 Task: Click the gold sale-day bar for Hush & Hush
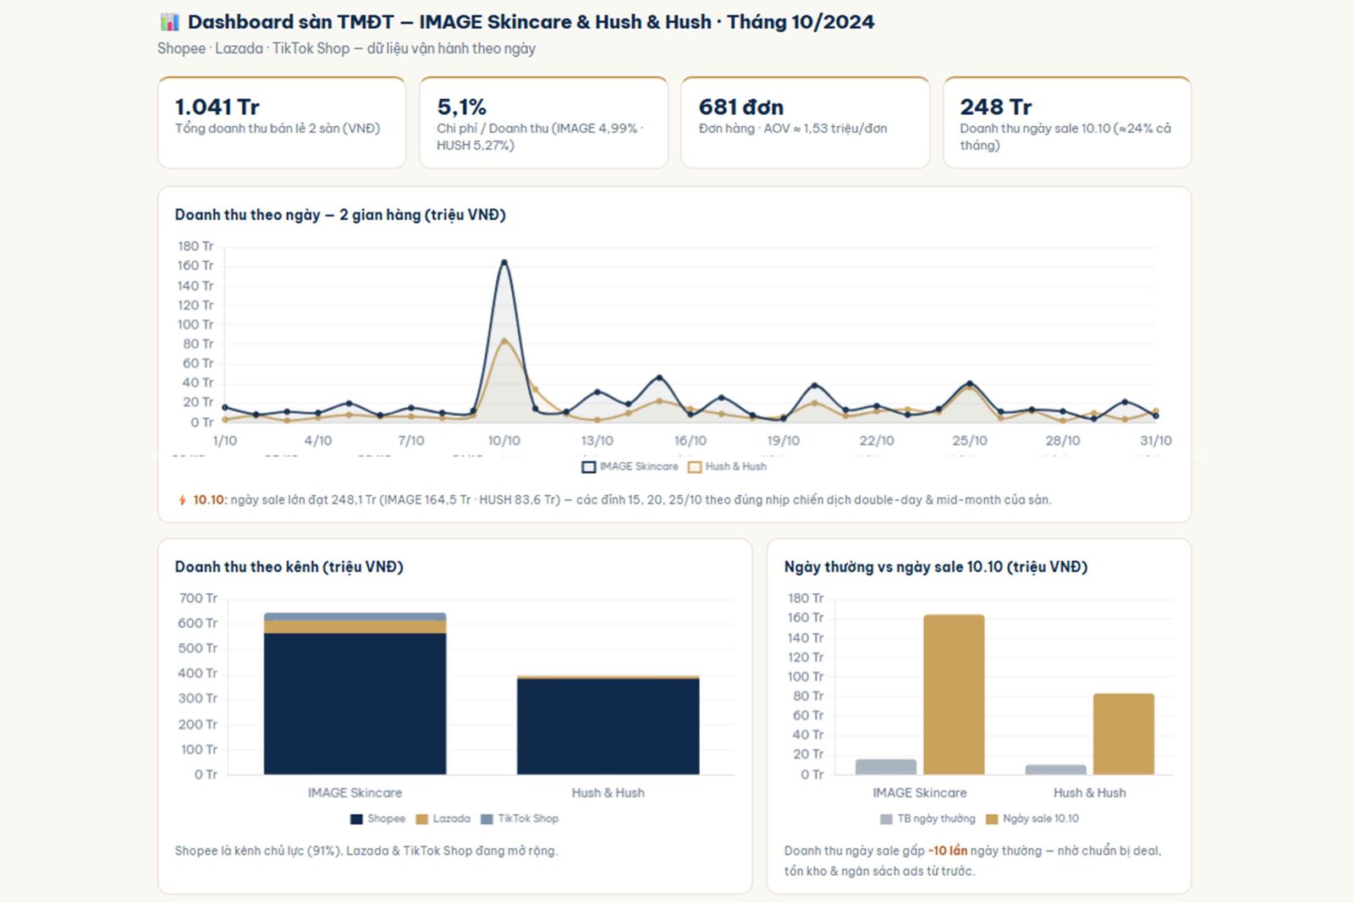coord(1124,734)
